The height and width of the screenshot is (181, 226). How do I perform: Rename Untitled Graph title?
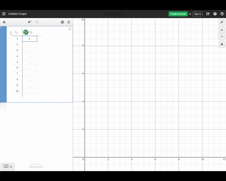click(17, 14)
